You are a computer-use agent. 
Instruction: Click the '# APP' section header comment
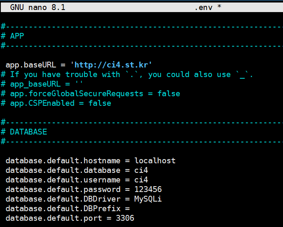(13, 36)
